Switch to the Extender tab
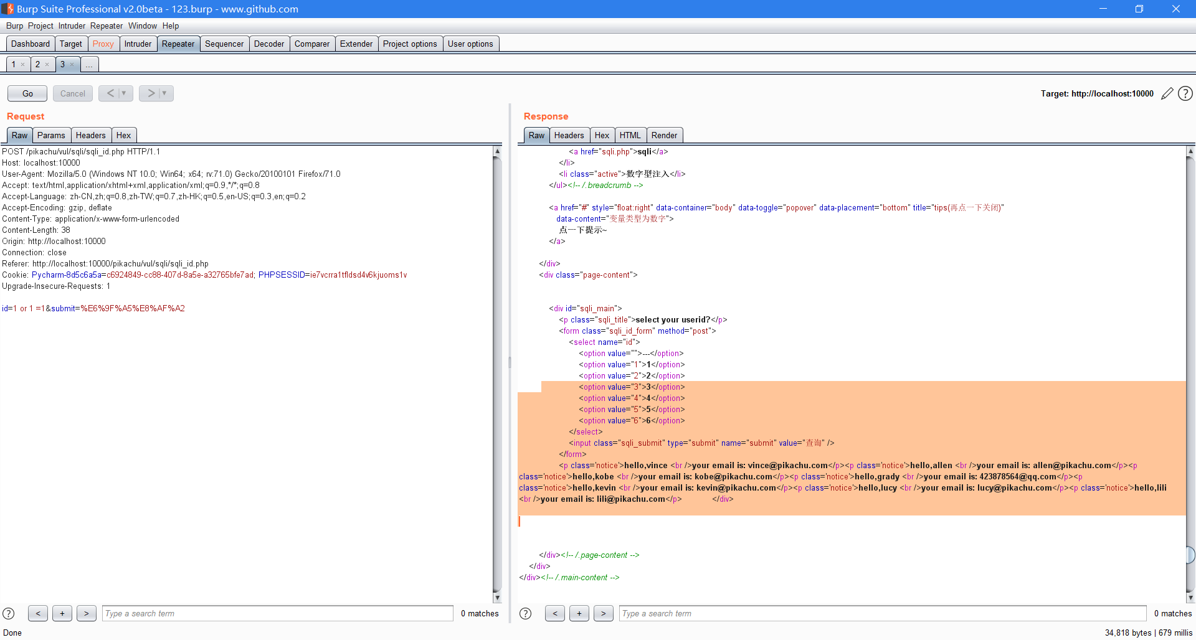Image resolution: width=1196 pixels, height=640 pixels. tap(356, 44)
